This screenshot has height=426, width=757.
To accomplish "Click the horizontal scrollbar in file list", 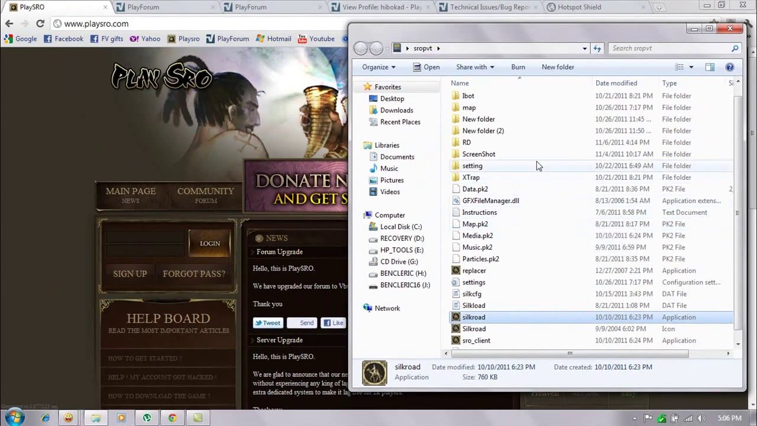I will (x=570, y=354).
